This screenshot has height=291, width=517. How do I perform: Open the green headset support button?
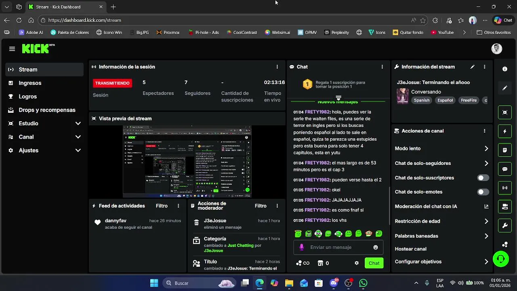tap(501, 259)
